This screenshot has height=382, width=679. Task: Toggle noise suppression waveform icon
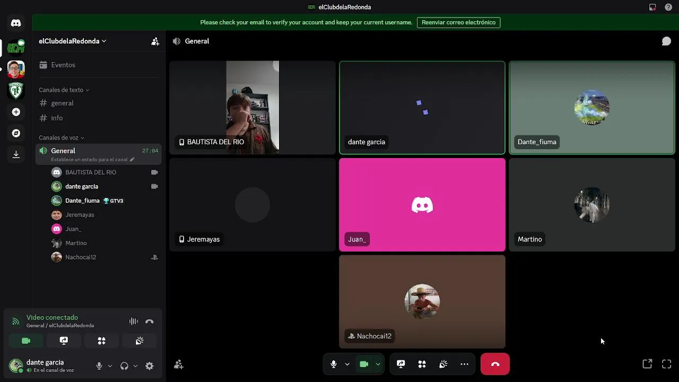point(134,322)
